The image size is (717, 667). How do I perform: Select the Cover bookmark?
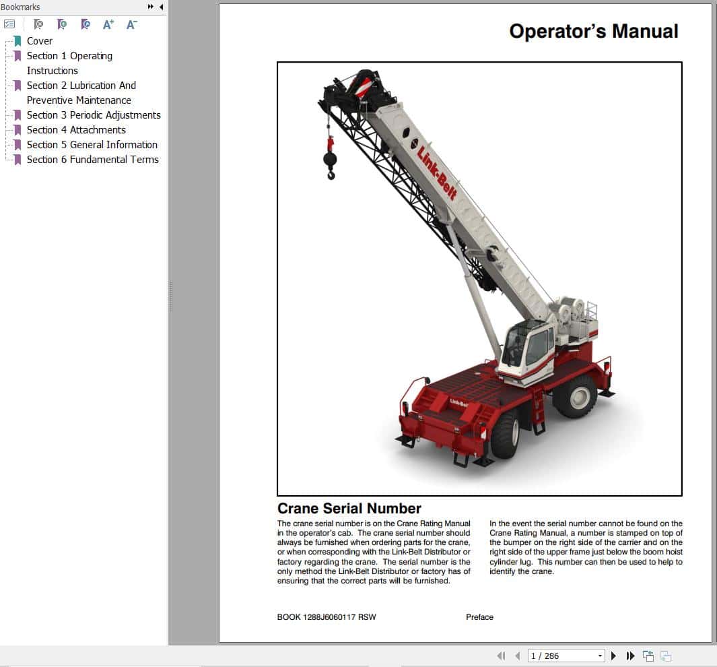(x=40, y=41)
